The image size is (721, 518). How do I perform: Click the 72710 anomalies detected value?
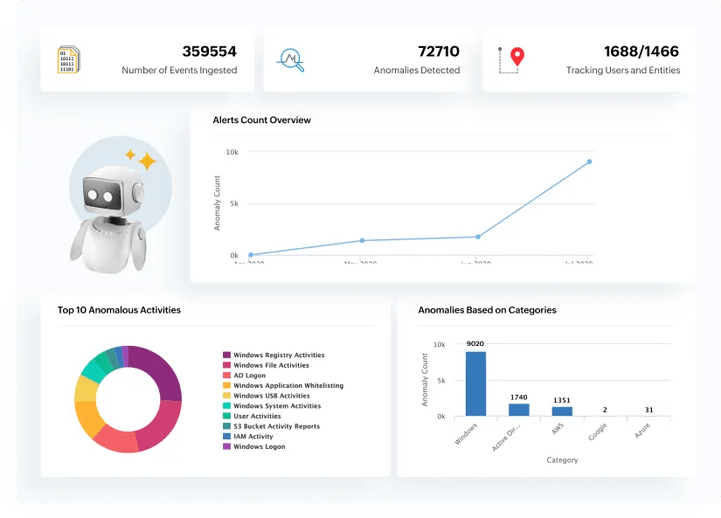tap(439, 51)
